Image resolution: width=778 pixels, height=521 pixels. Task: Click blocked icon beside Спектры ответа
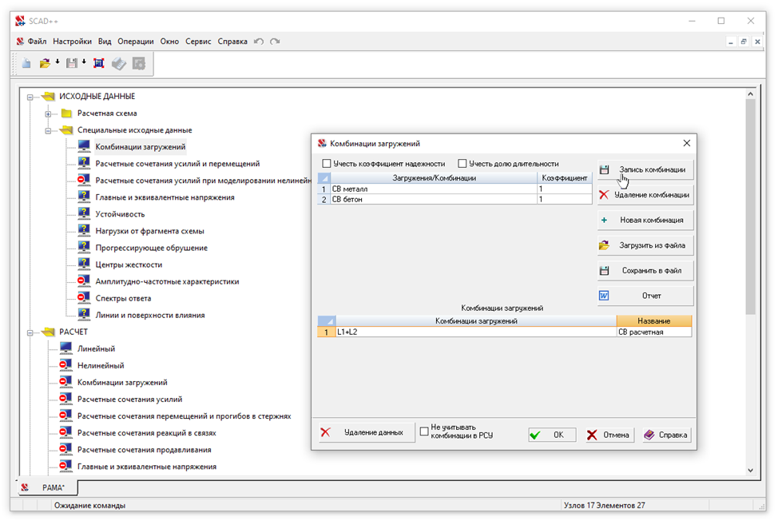tap(83, 298)
